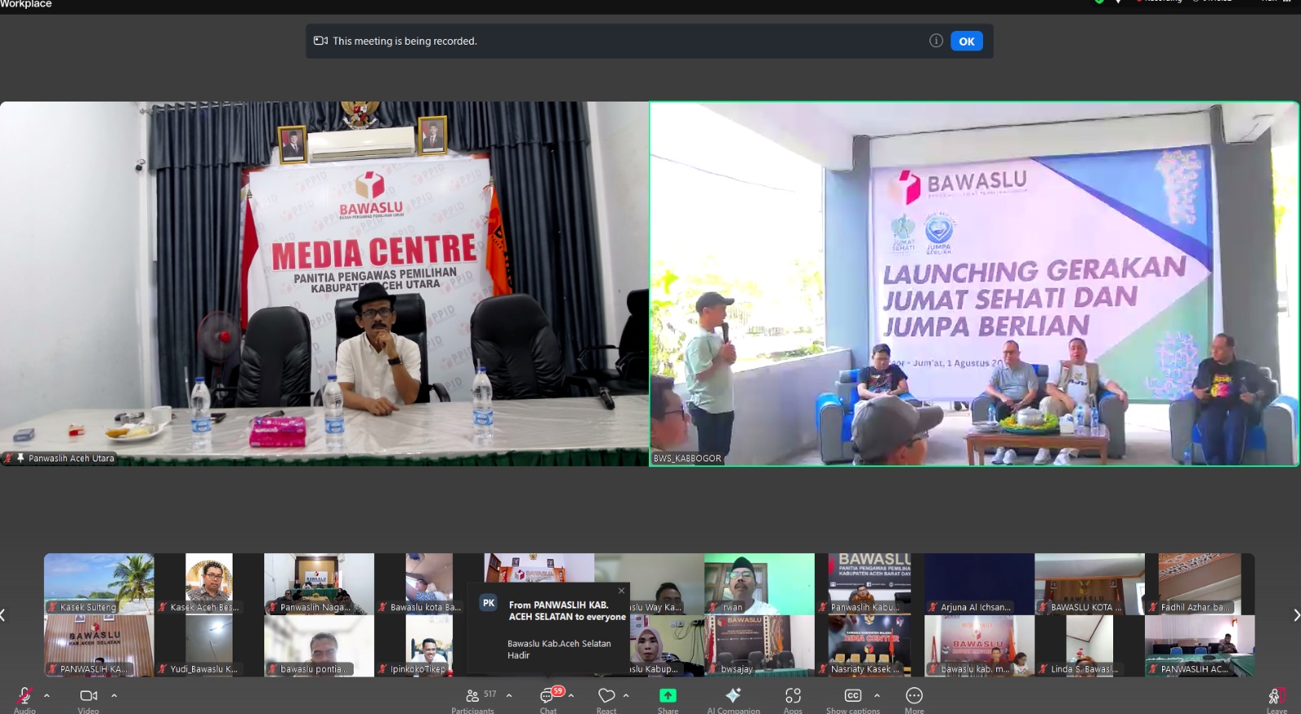Go to previous page of thumbnails
This screenshot has height=714, width=1301.
[x=3, y=615]
